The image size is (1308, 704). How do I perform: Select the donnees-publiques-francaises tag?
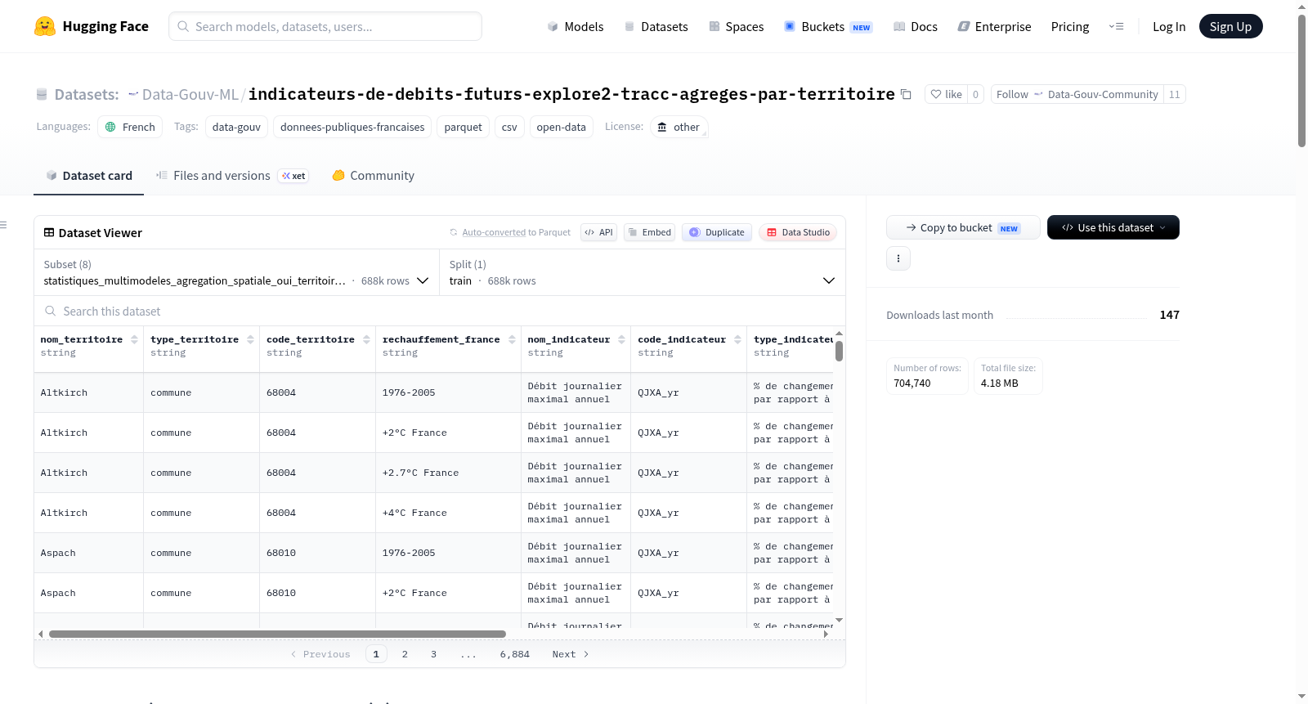352,127
